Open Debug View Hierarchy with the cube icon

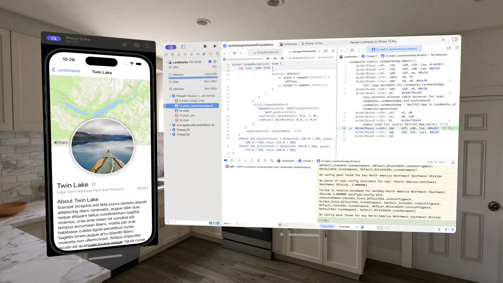click(x=259, y=160)
